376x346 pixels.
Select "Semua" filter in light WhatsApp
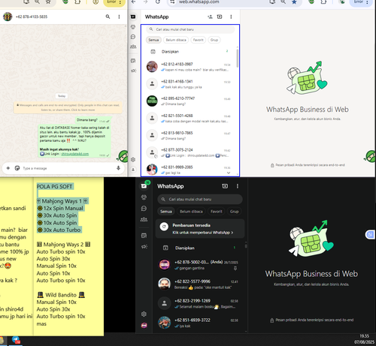point(153,40)
